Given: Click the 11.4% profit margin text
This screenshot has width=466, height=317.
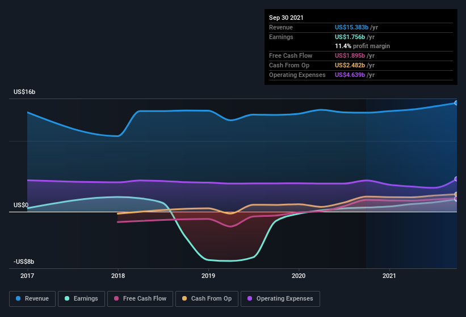Looking at the screenshot, I should pyautogui.click(x=362, y=46).
